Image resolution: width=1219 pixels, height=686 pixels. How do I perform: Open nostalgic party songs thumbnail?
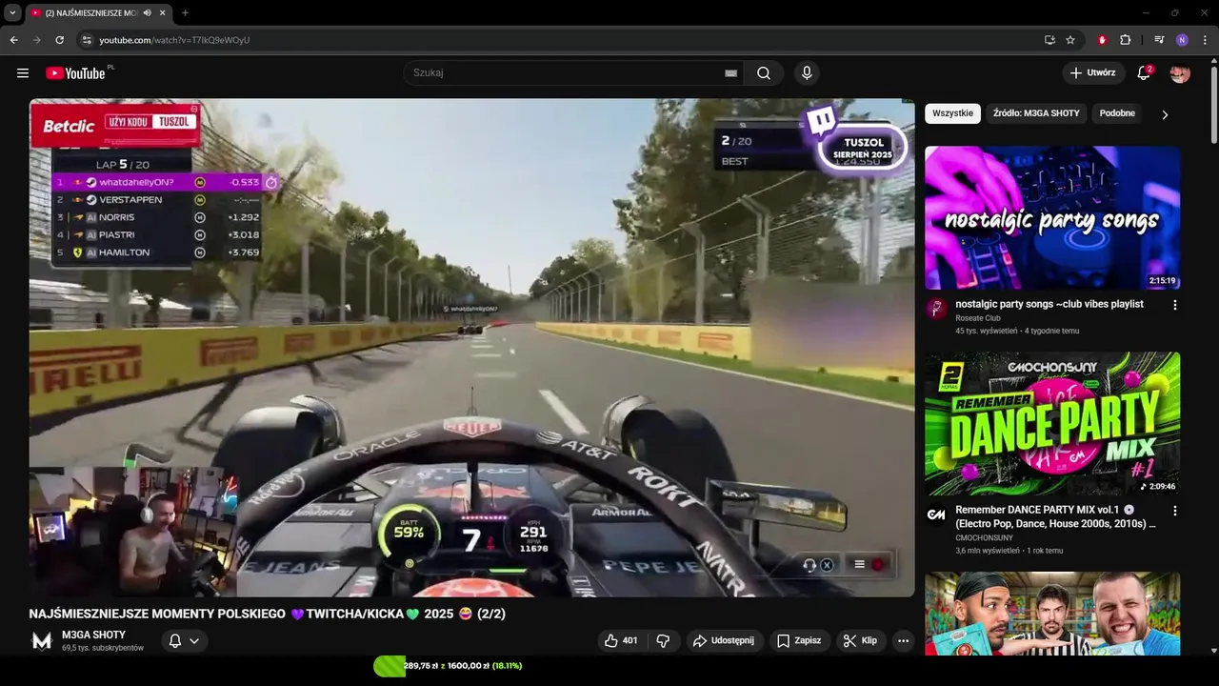pos(1052,217)
